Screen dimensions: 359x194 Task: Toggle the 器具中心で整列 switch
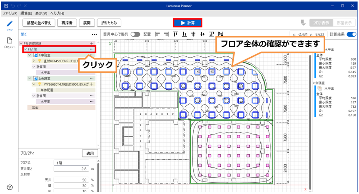pyautogui.click(x=135, y=34)
